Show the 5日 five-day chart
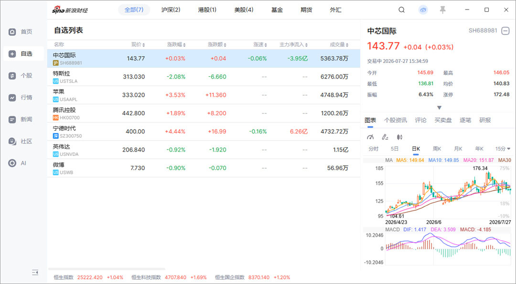The width and height of the screenshot is (516, 284). (395, 149)
